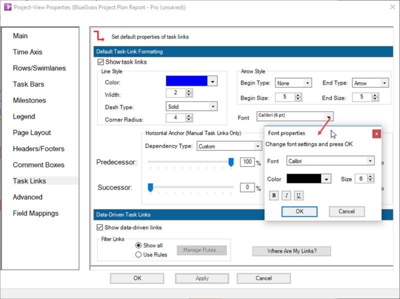Click OK in Font properties popup
The image size is (400, 299).
click(x=299, y=211)
